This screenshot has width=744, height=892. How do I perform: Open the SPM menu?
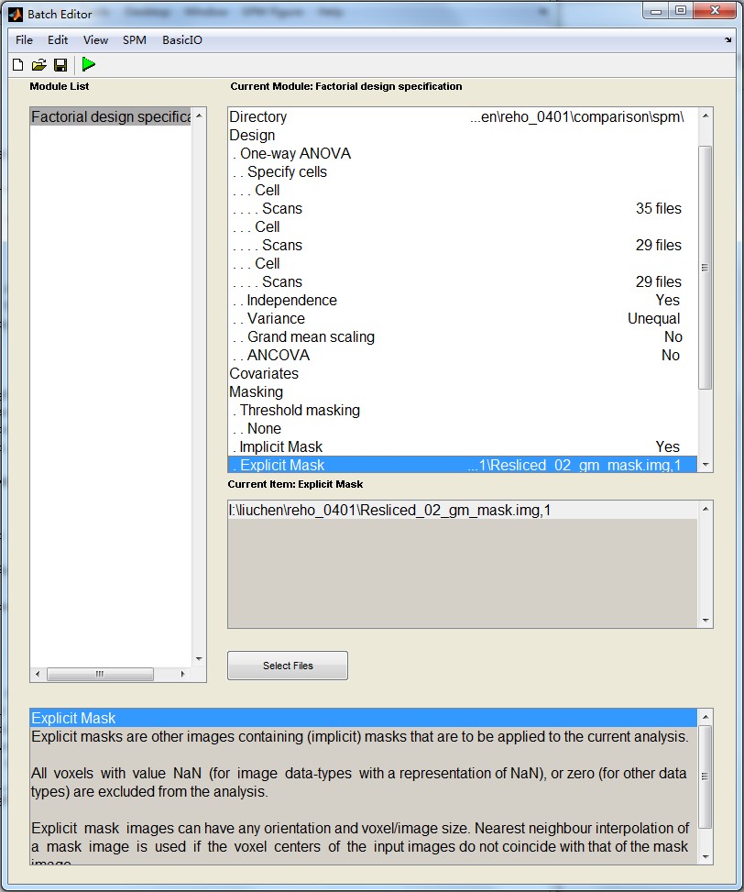click(x=134, y=39)
